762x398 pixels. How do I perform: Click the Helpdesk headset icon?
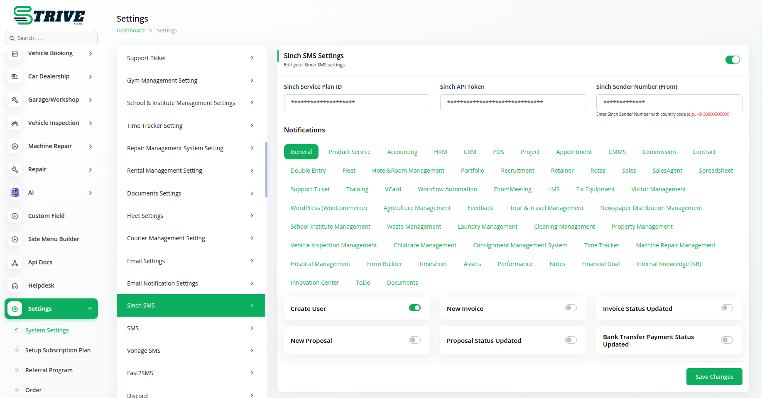[x=15, y=286]
